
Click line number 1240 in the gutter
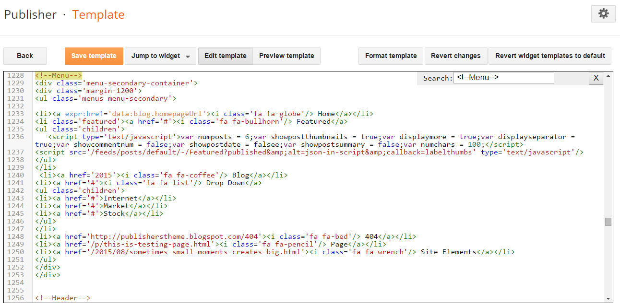(x=15, y=175)
